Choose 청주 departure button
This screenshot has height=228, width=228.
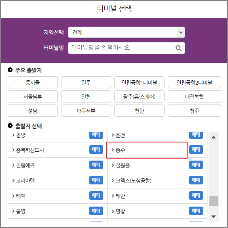click(194, 111)
